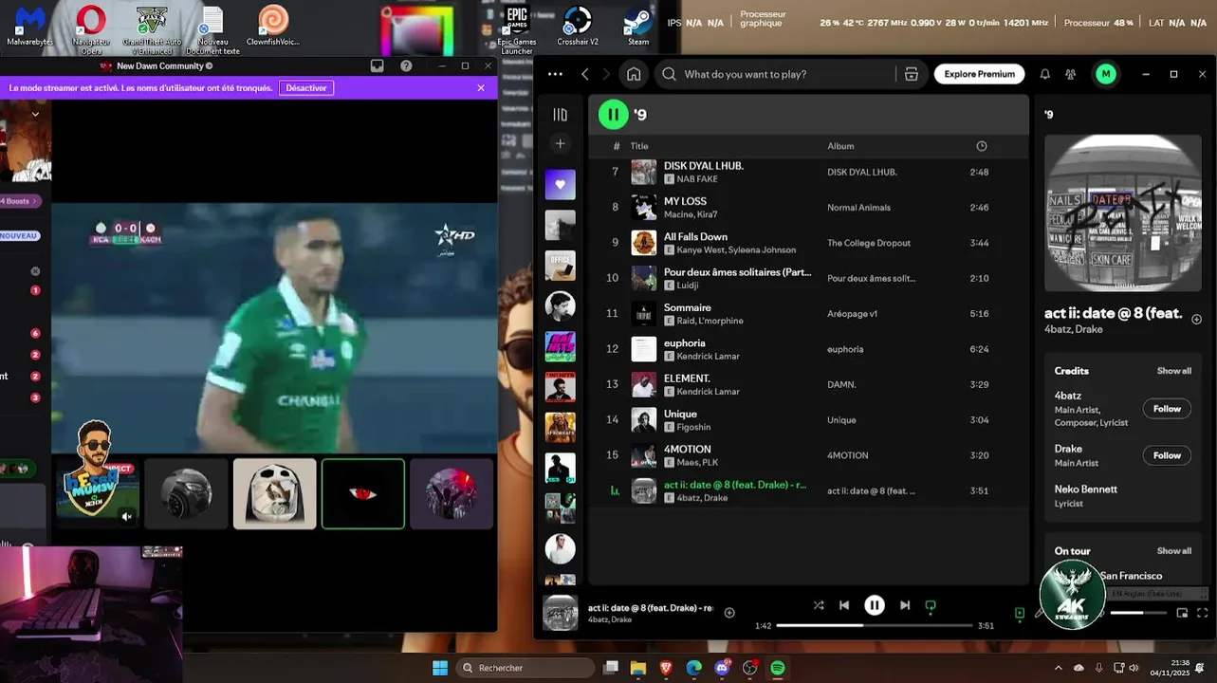Open Discord from taskbar

pyautogui.click(x=722, y=668)
